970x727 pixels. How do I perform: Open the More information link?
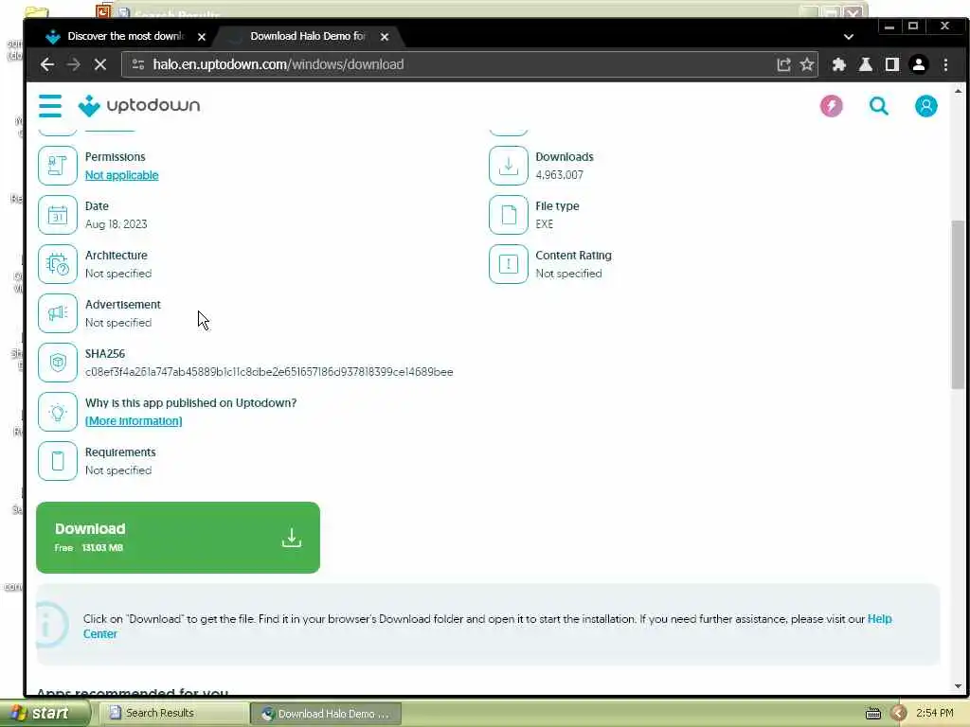point(134,421)
